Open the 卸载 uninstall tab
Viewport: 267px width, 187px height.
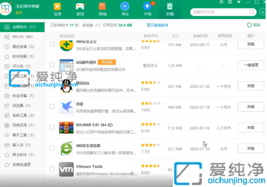point(170,9)
